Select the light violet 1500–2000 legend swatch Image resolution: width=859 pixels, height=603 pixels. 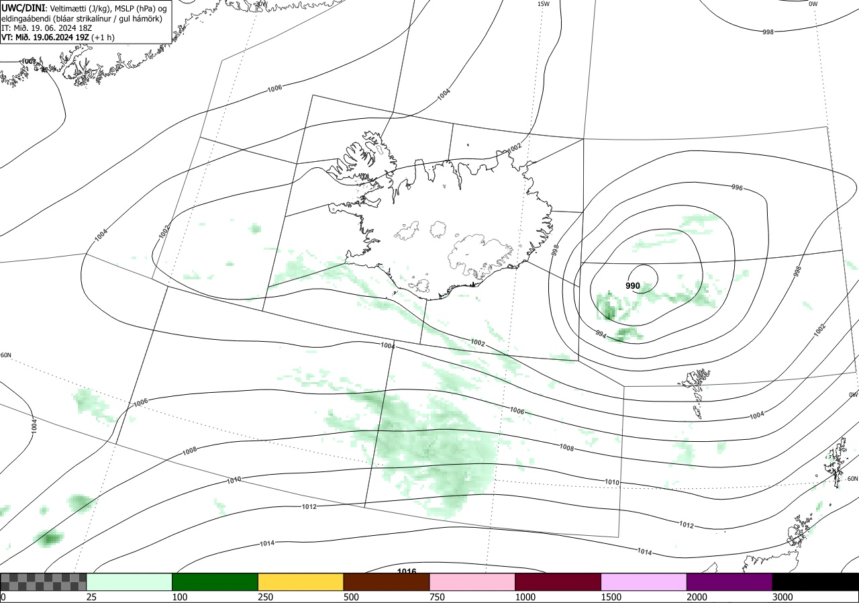[x=644, y=582]
